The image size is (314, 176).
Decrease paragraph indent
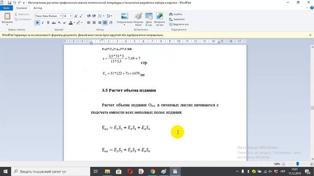pos(89,16)
